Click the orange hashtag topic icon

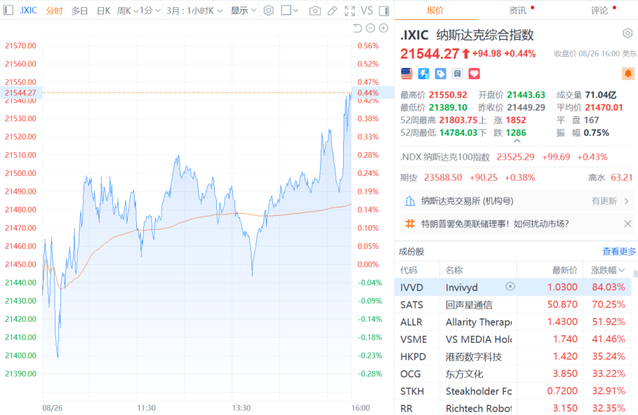tap(410, 224)
